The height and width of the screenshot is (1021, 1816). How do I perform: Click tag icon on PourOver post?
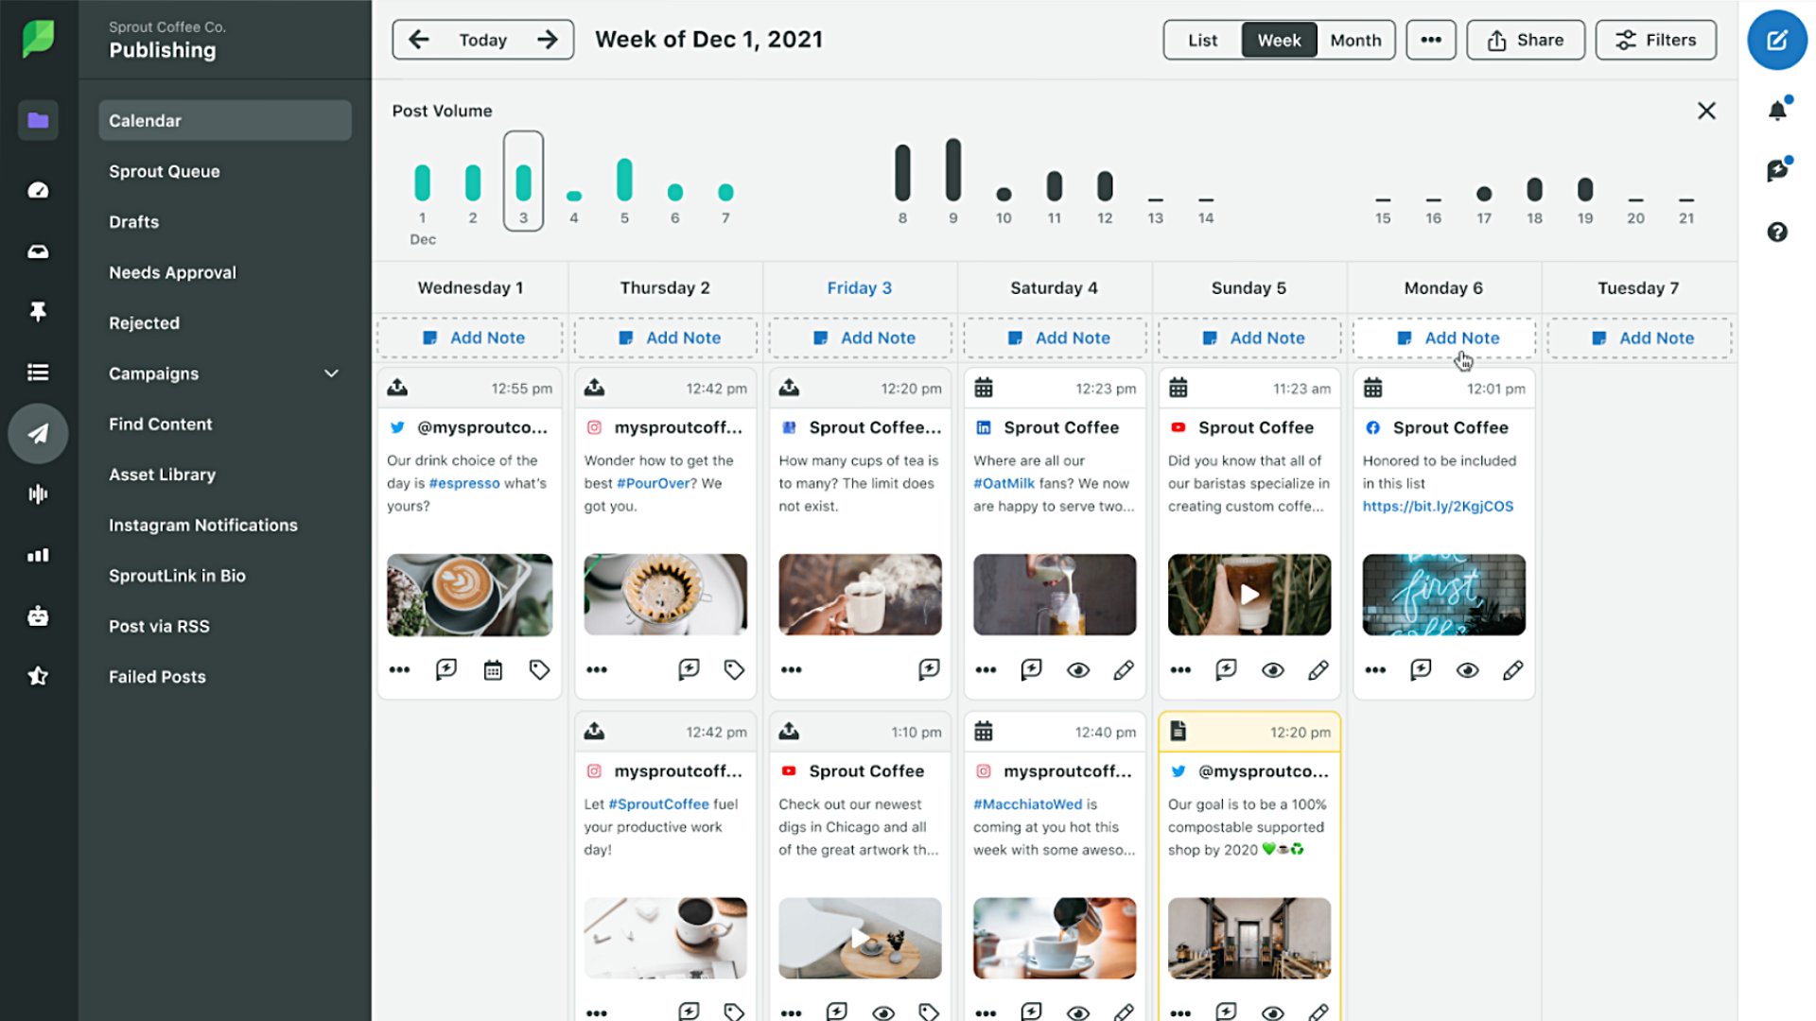point(734,669)
